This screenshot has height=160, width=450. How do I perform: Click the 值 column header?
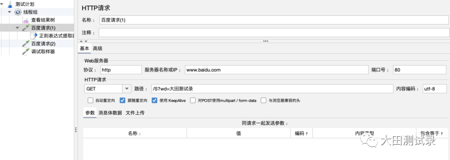[238, 133]
